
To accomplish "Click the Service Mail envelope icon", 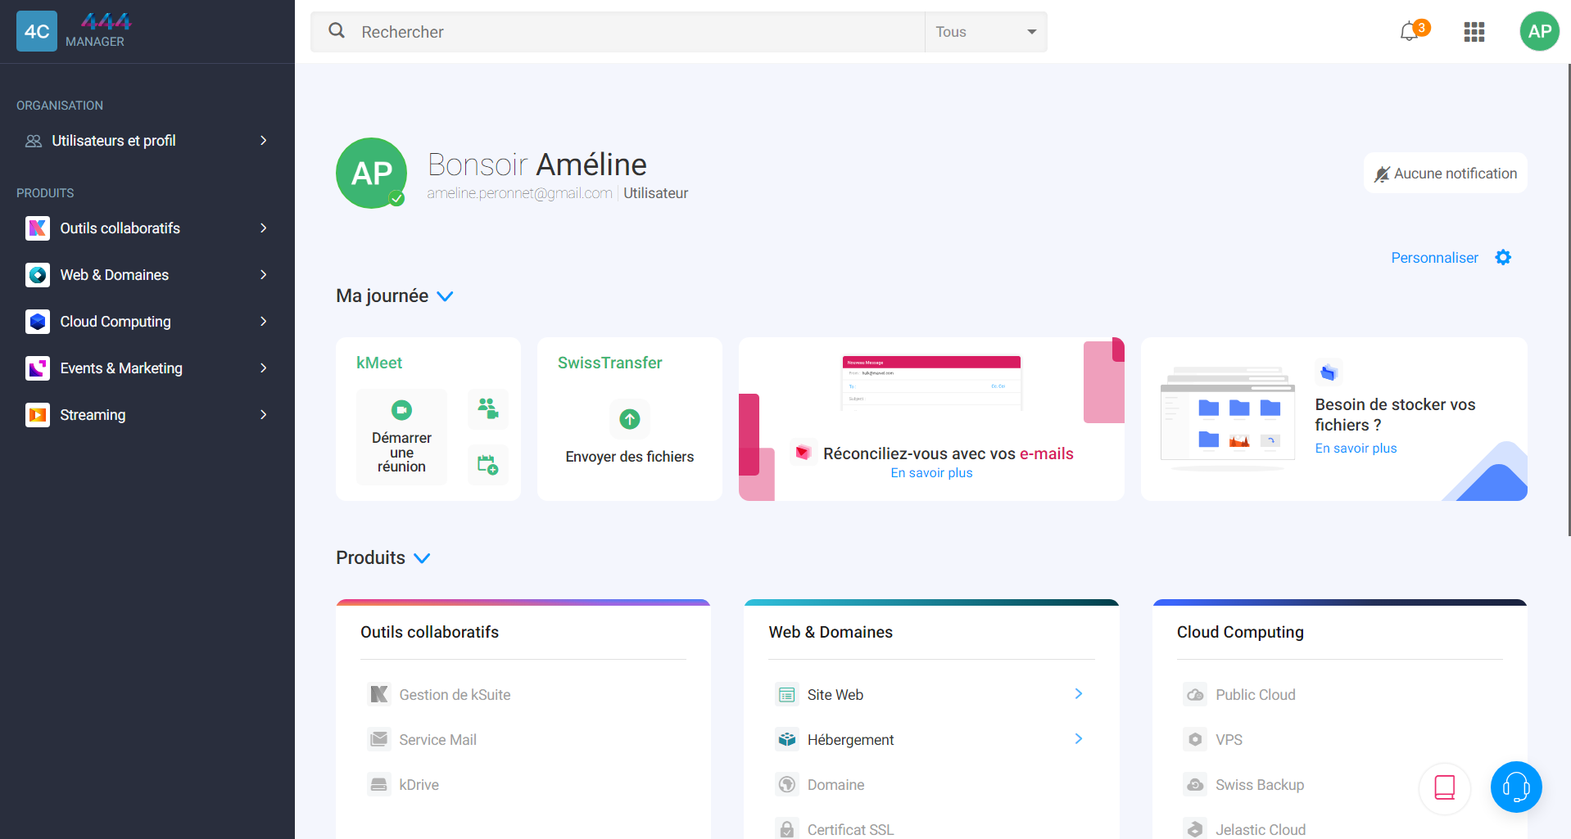I will [x=379, y=740].
